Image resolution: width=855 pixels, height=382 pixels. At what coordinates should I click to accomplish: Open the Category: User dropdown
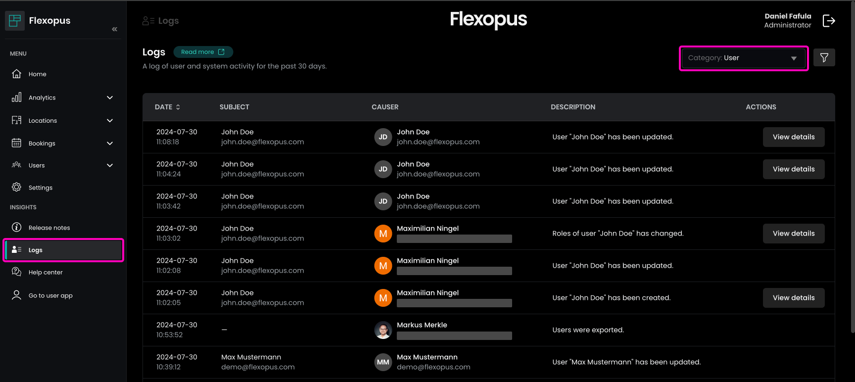click(743, 58)
